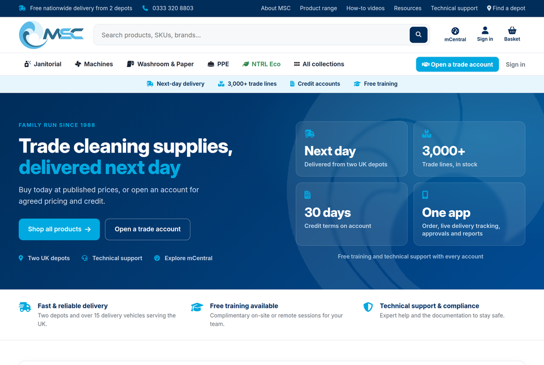Click the Next day feature card
This screenshot has height=365, width=544.
351,149
